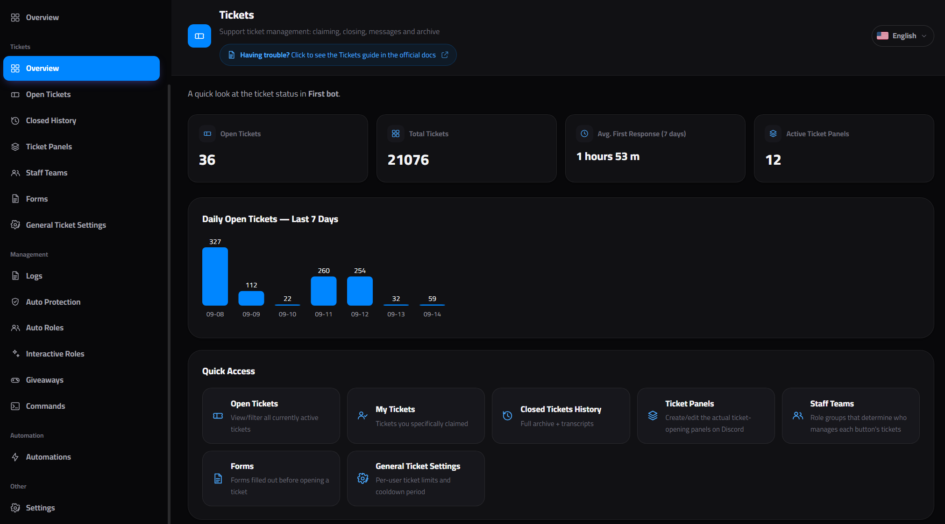Screen dimensions: 945x524
Task: Select the highlighted Tickets Overview menu item
Action: (81, 68)
